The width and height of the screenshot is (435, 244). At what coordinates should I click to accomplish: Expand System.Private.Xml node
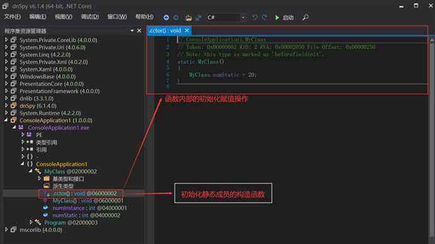6,62
